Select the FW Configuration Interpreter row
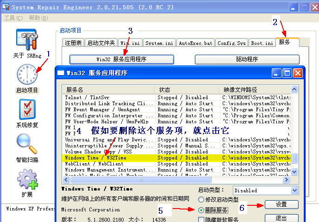The height and width of the screenshot is (222, 319). (x=176, y=115)
